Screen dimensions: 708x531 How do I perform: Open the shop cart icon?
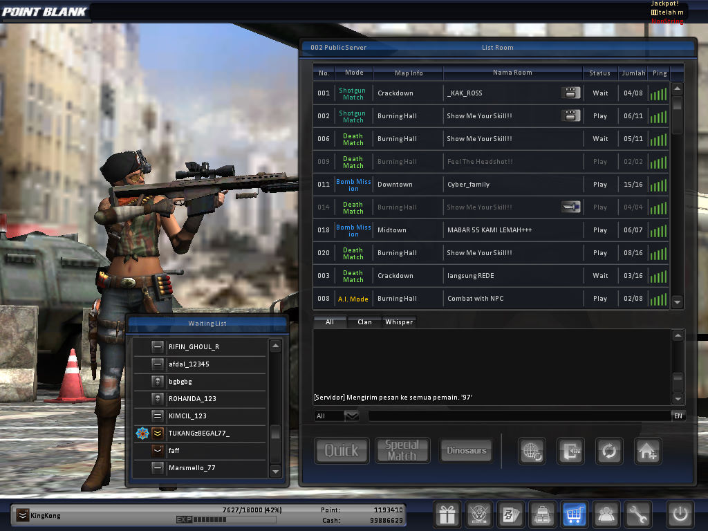(574, 514)
